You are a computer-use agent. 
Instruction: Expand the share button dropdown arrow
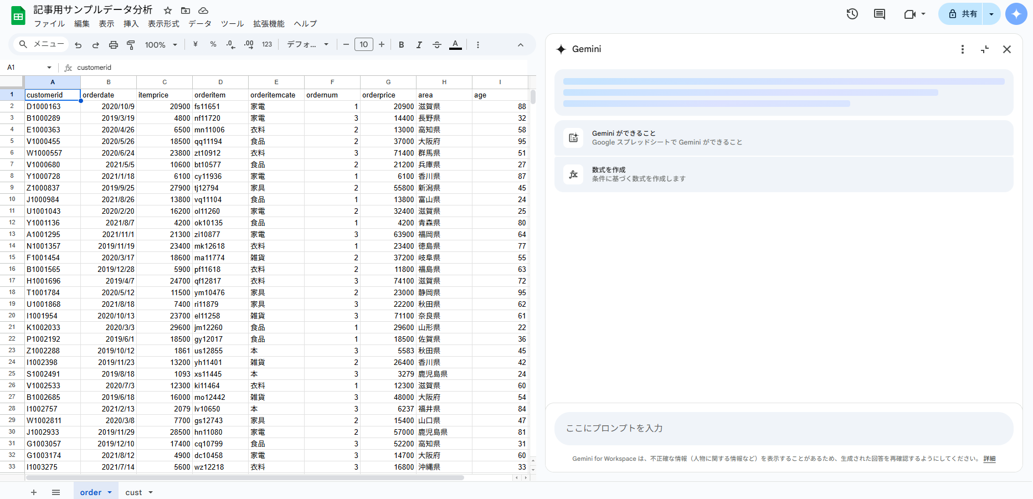coord(991,14)
